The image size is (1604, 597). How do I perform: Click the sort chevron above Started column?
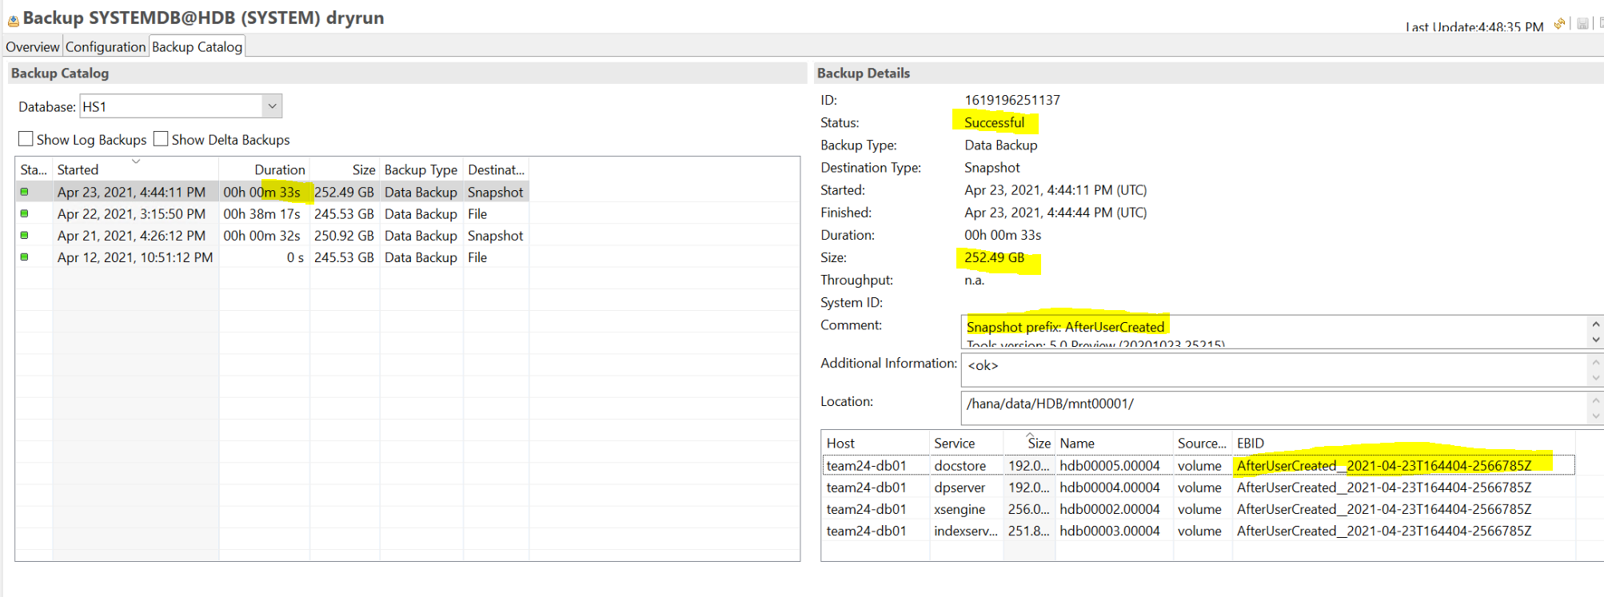click(136, 161)
